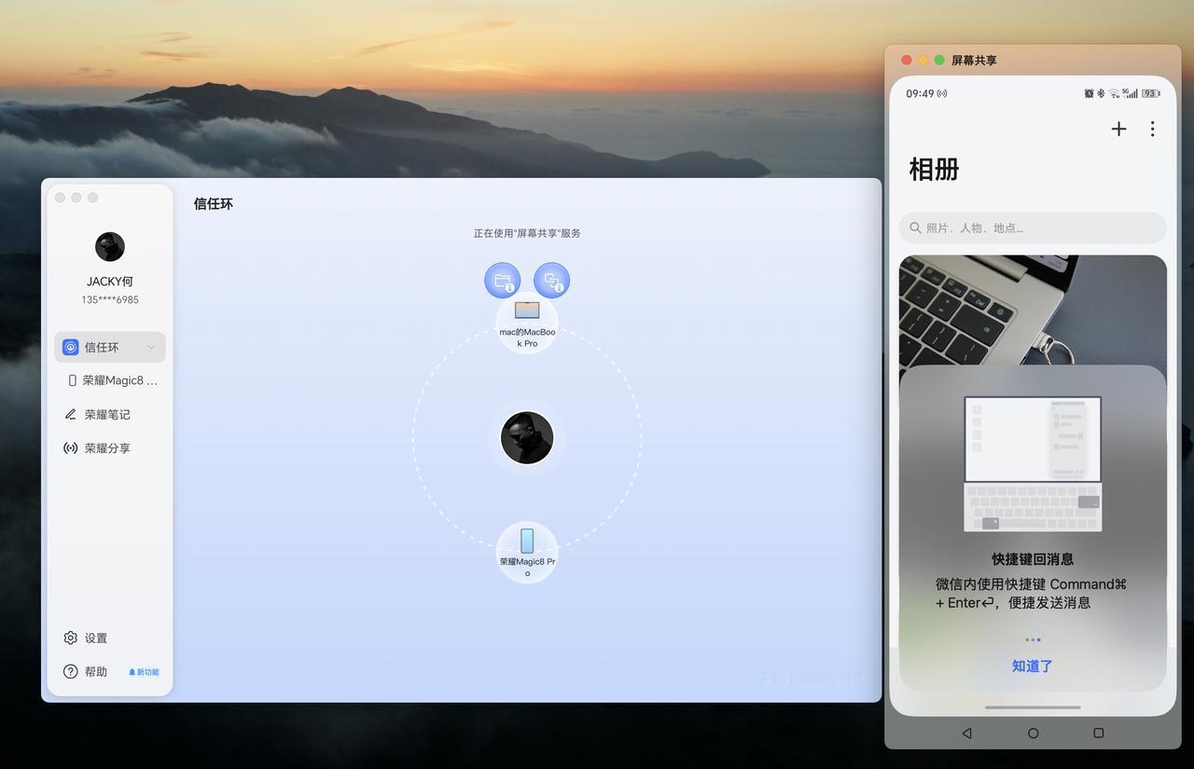Click the file sharing icon above MacBook
Screen dimensions: 1194x769
[x=502, y=280]
